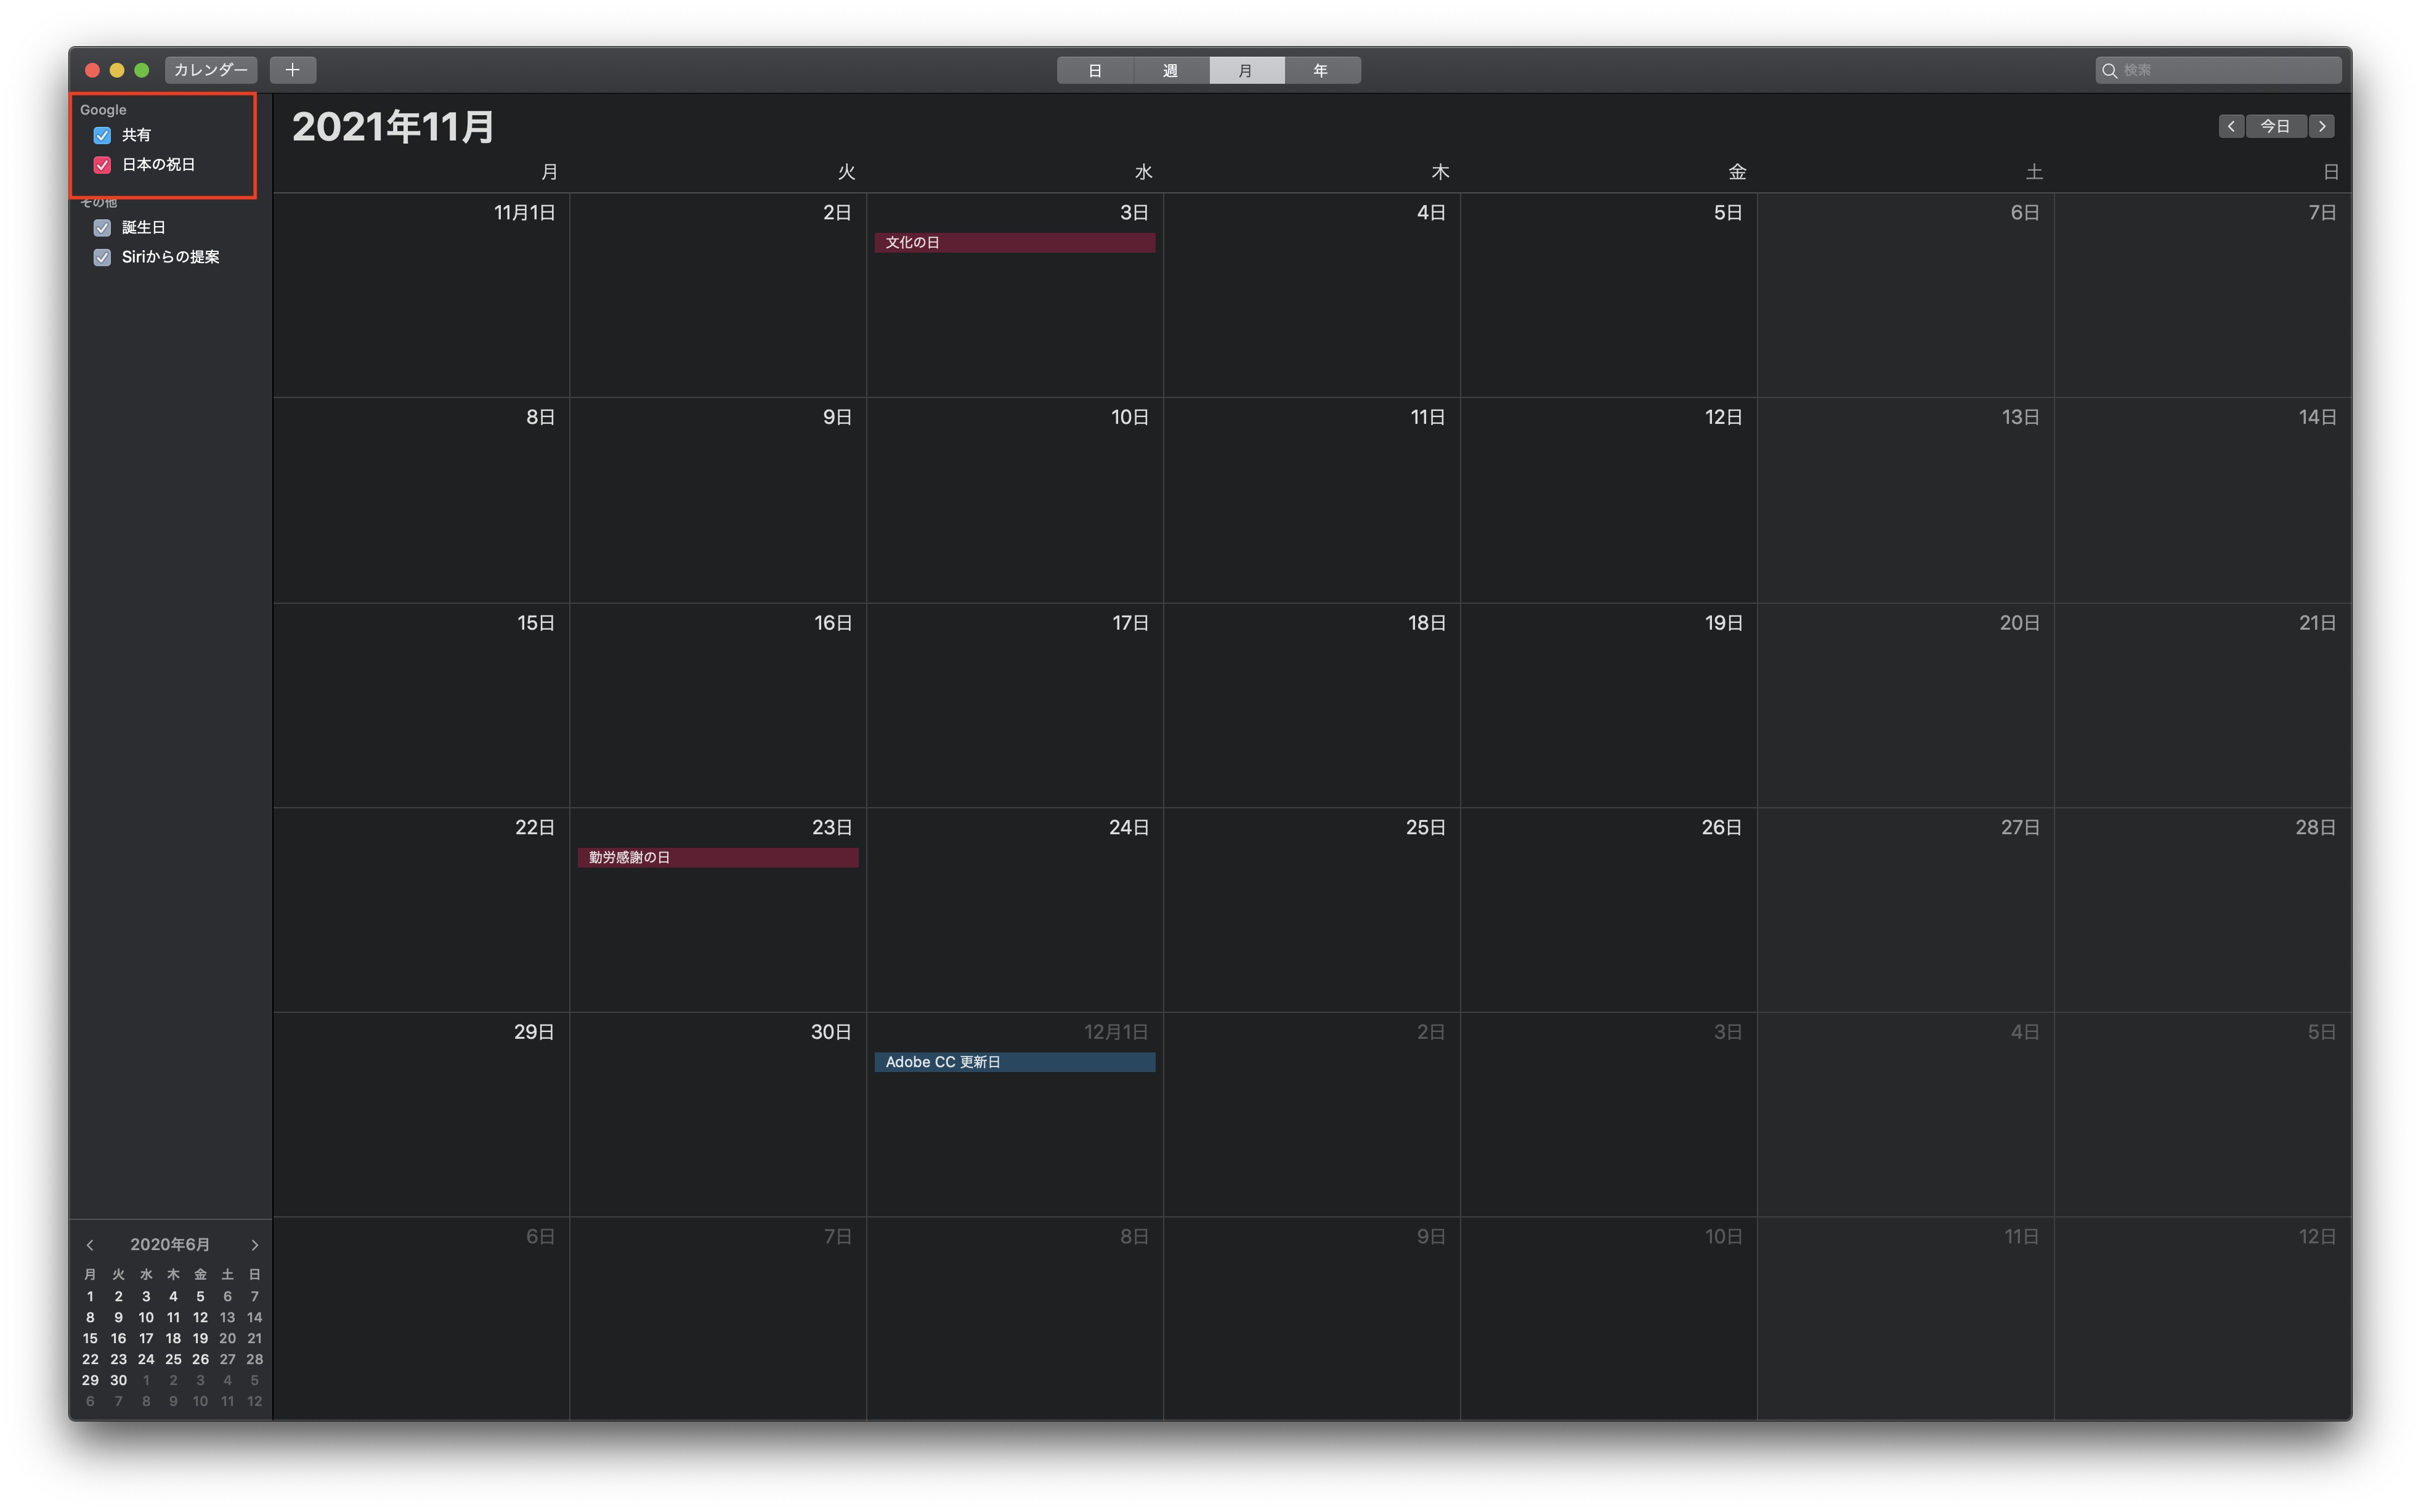The width and height of the screenshot is (2421, 1512).
Task: Click the yellow minimize window button
Action: coord(117,70)
